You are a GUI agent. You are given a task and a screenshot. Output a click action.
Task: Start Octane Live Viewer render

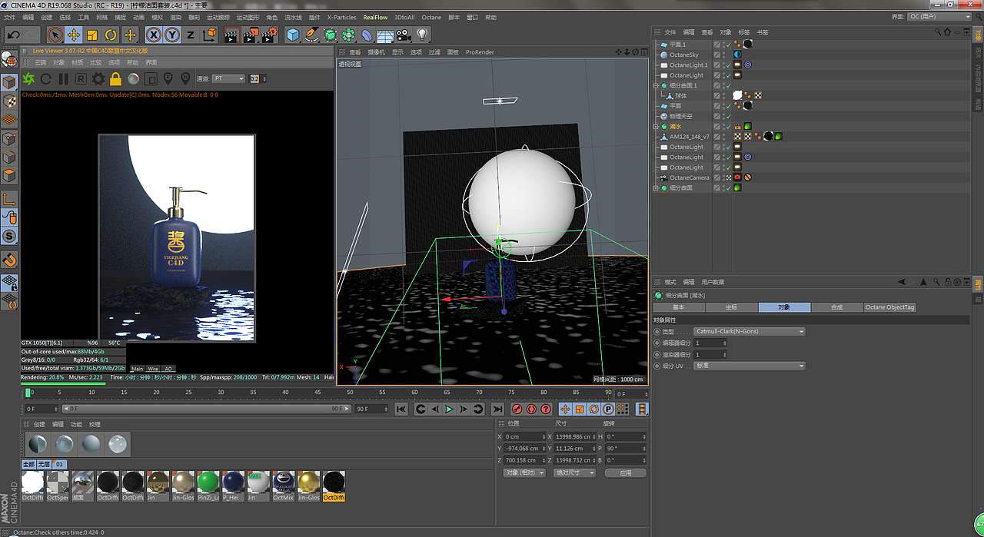coord(28,78)
